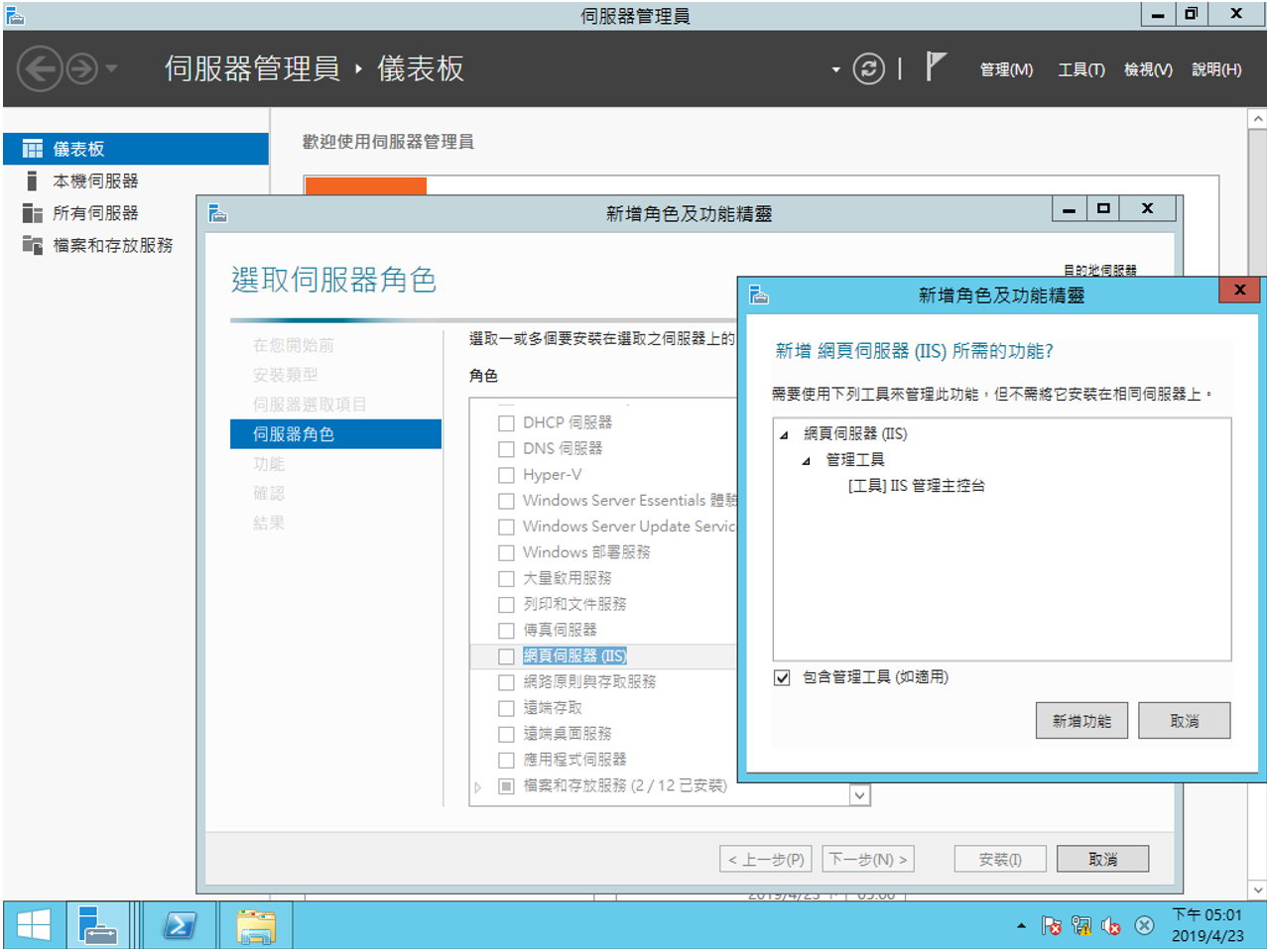Check the Windows Server Essentials role
Viewport: 1267px width, 949px height.
point(506,501)
